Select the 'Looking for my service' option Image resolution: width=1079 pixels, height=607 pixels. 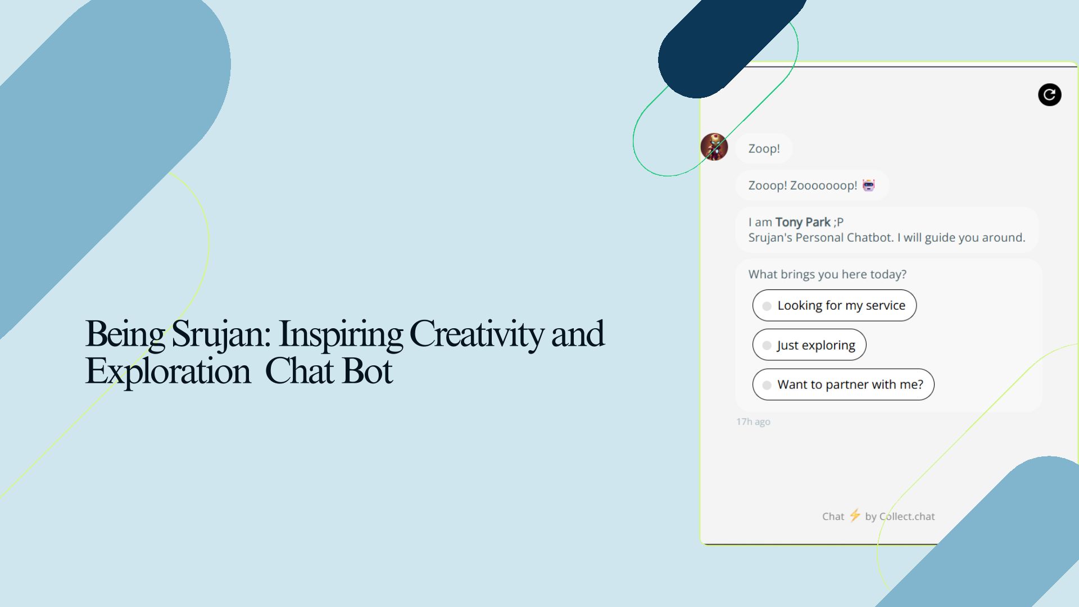coord(834,305)
